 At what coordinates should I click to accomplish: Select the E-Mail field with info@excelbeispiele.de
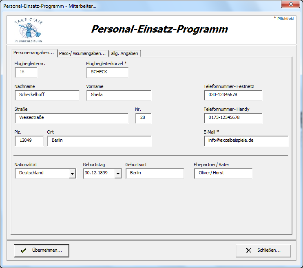tap(246, 141)
